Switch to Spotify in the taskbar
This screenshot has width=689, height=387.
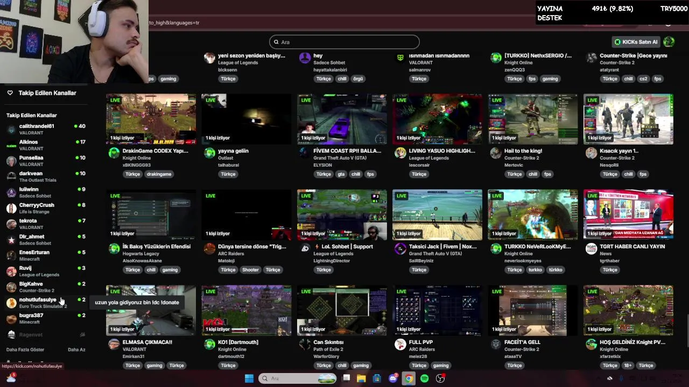tap(425, 378)
